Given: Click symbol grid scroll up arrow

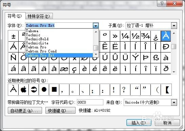Looking at the screenshot, I should [174, 33].
